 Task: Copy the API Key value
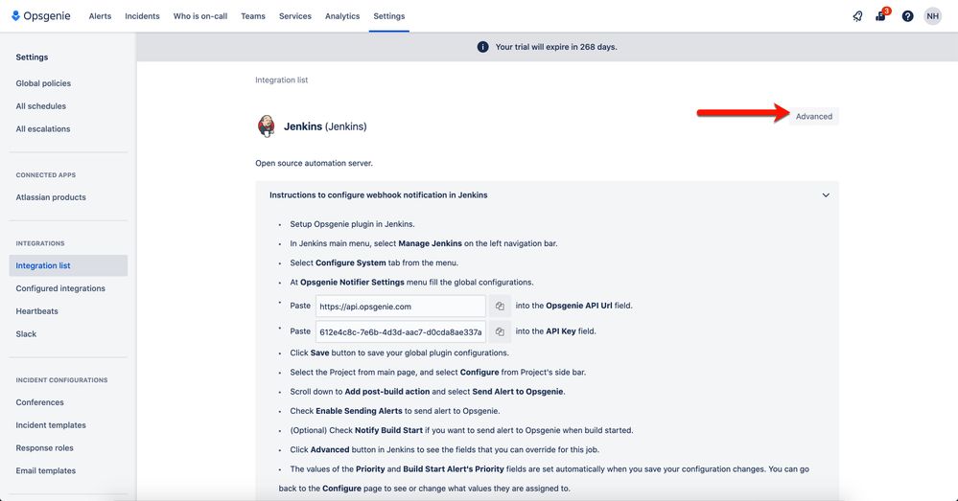pyautogui.click(x=500, y=331)
